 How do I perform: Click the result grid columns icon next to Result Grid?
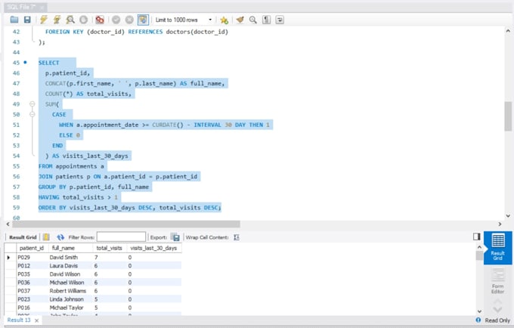[x=46, y=237]
